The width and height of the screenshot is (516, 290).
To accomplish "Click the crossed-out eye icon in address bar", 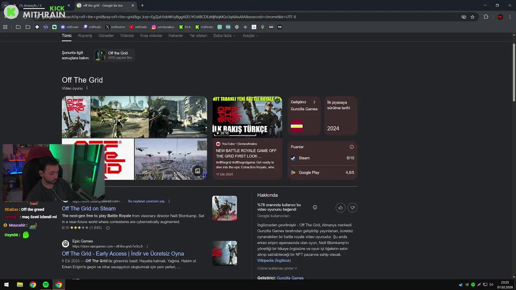I will pyautogui.click(x=464, y=17).
